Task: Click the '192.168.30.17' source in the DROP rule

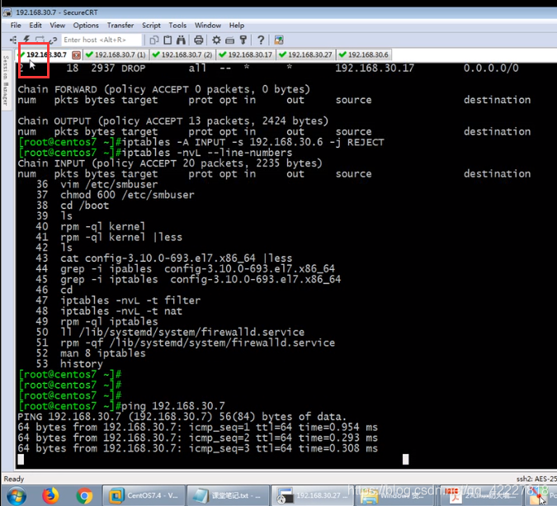Action: pyautogui.click(x=375, y=68)
